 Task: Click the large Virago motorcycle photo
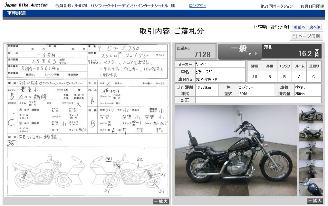click(x=236, y=150)
